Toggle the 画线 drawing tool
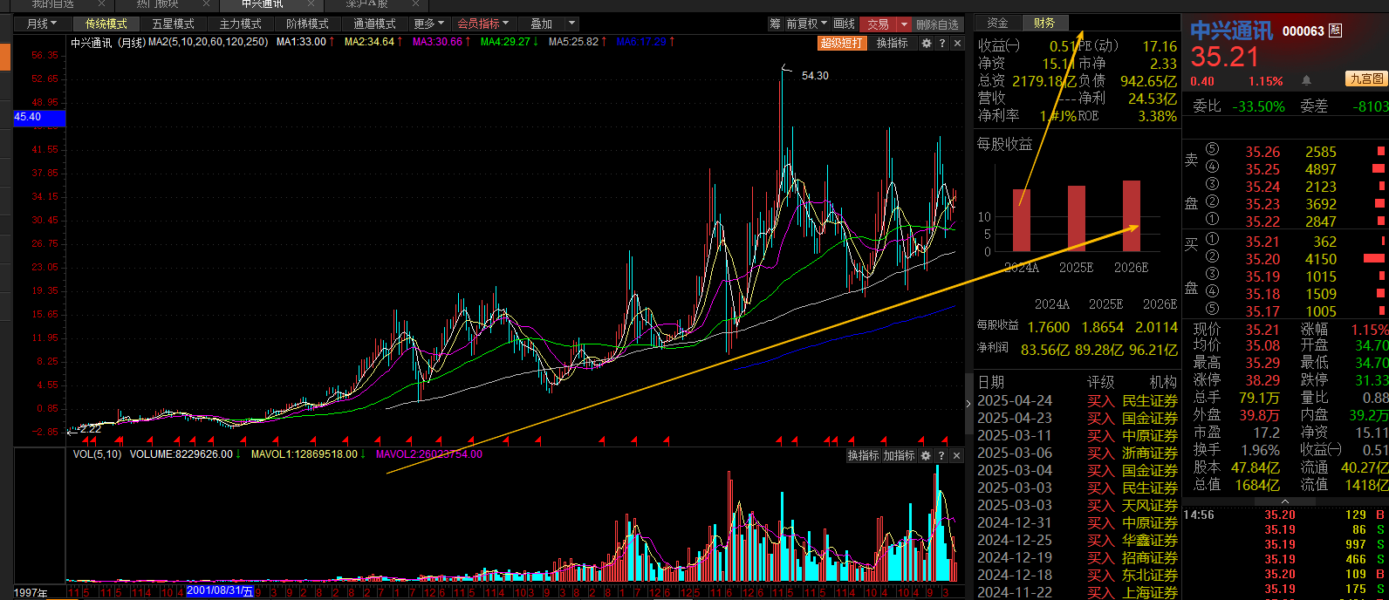The width and height of the screenshot is (1389, 600). click(x=845, y=24)
